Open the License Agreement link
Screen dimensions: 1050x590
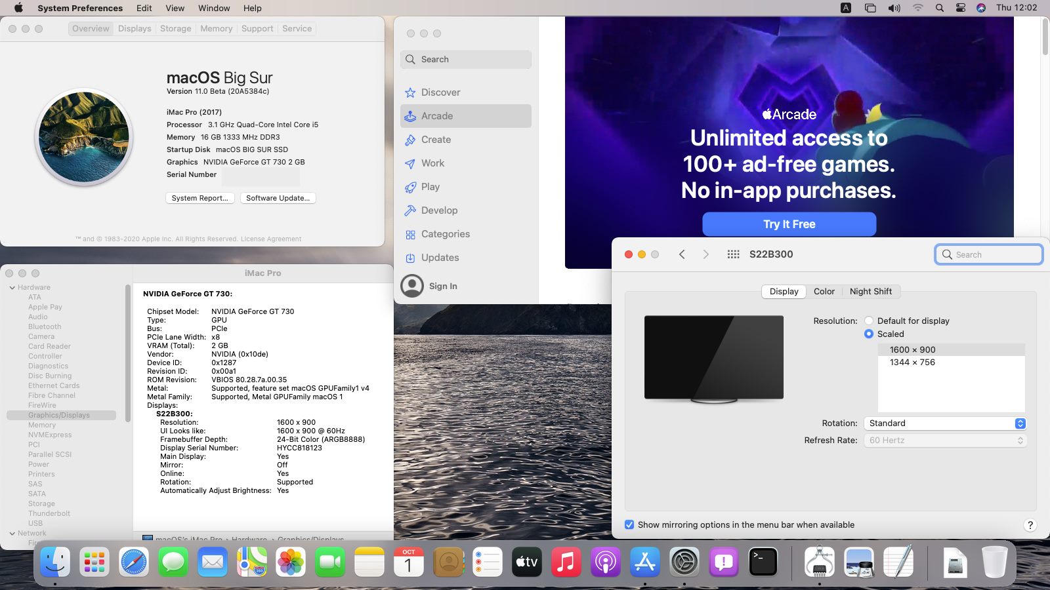point(271,239)
